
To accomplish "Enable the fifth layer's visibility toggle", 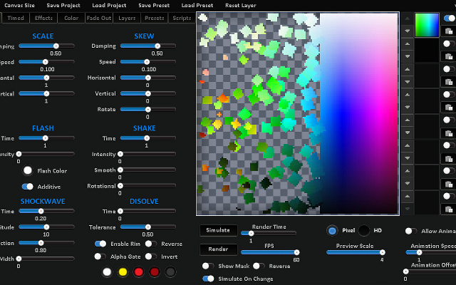I will pyautogui.click(x=449, y=120).
